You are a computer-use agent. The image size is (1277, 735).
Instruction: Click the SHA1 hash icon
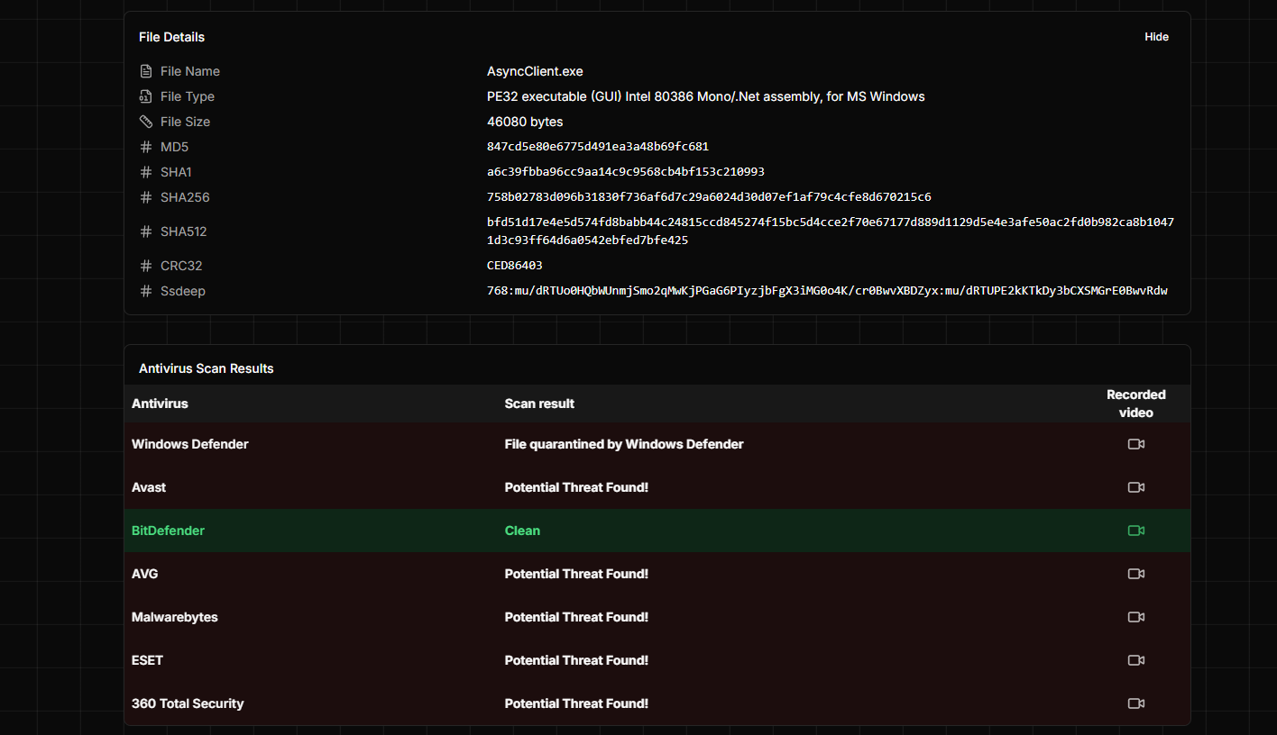146,172
